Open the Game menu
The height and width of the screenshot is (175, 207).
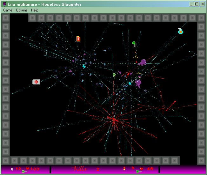[8, 10]
